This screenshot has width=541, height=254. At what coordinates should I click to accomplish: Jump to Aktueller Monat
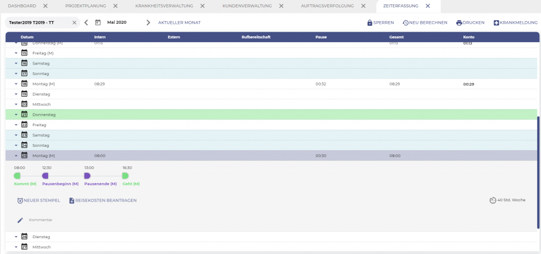coord(179,23)
